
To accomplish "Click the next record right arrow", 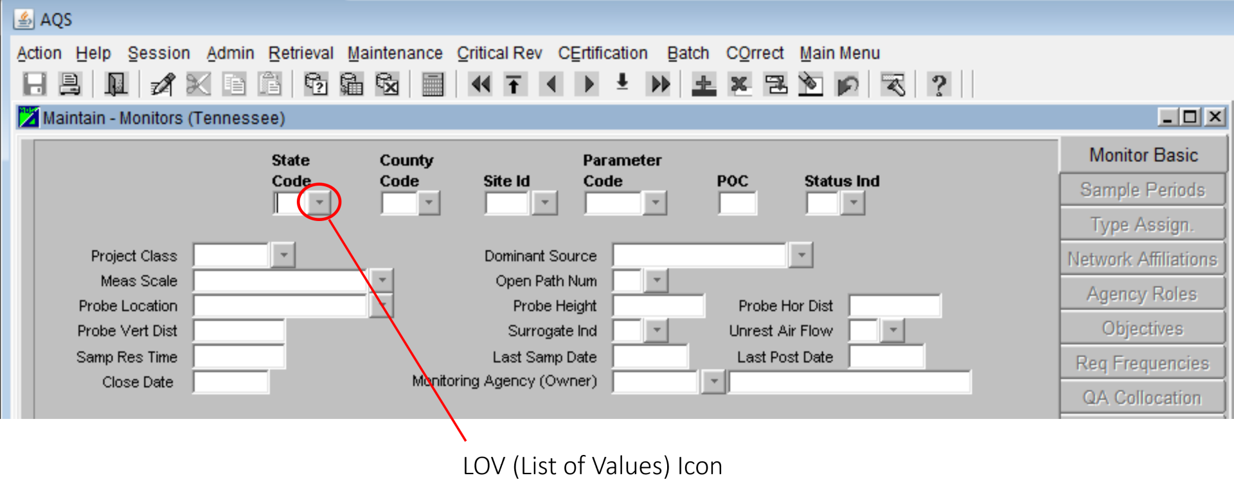I will (x=588, y=84).
